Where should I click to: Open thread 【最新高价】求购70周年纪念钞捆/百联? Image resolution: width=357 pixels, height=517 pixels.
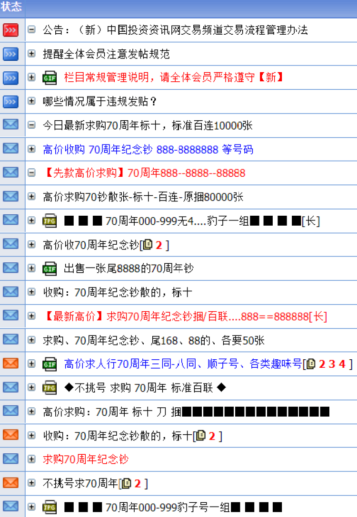186,316
